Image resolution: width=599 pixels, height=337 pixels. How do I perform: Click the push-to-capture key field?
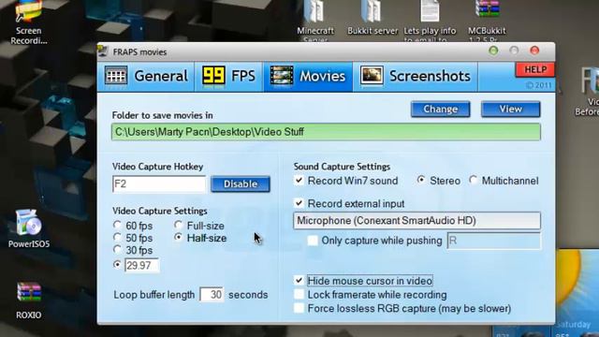point(493,241)
